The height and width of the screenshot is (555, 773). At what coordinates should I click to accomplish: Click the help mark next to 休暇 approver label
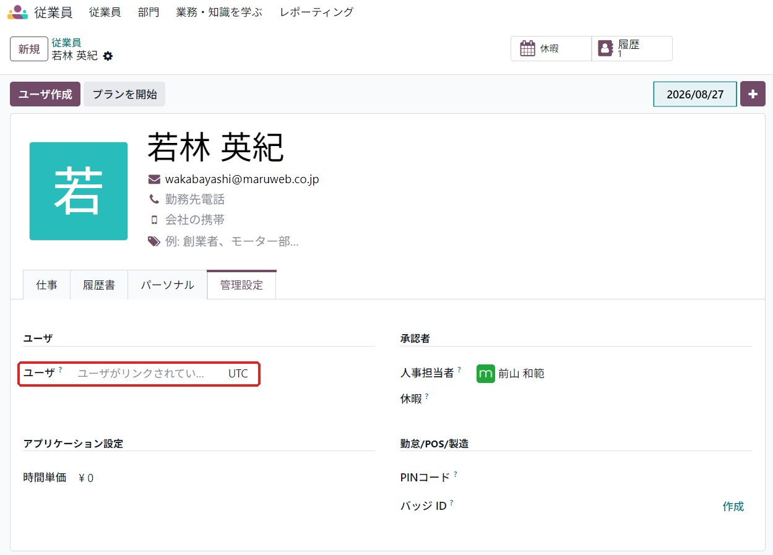click(427, 395)
